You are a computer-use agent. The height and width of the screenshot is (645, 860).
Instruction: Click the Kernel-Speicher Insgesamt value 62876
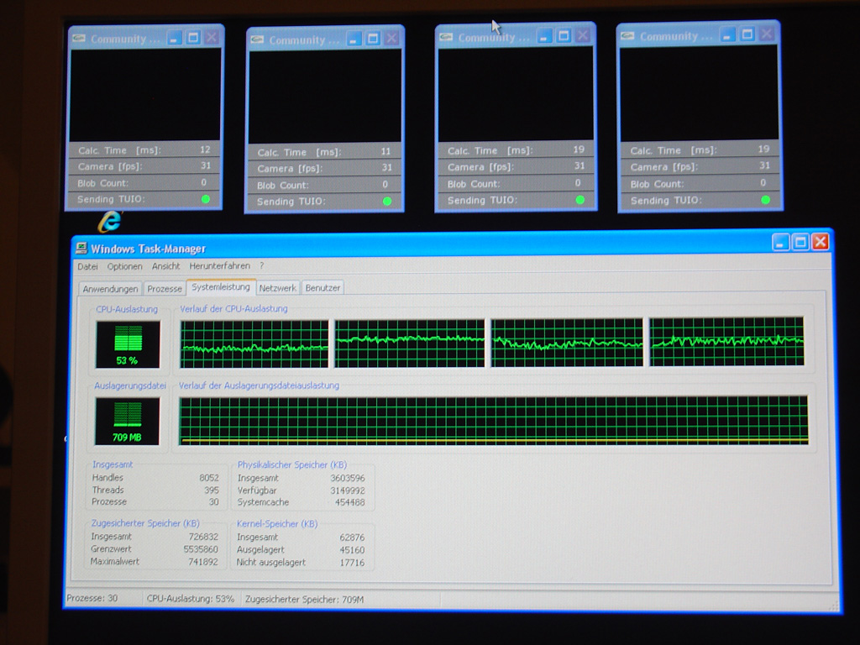352,537
